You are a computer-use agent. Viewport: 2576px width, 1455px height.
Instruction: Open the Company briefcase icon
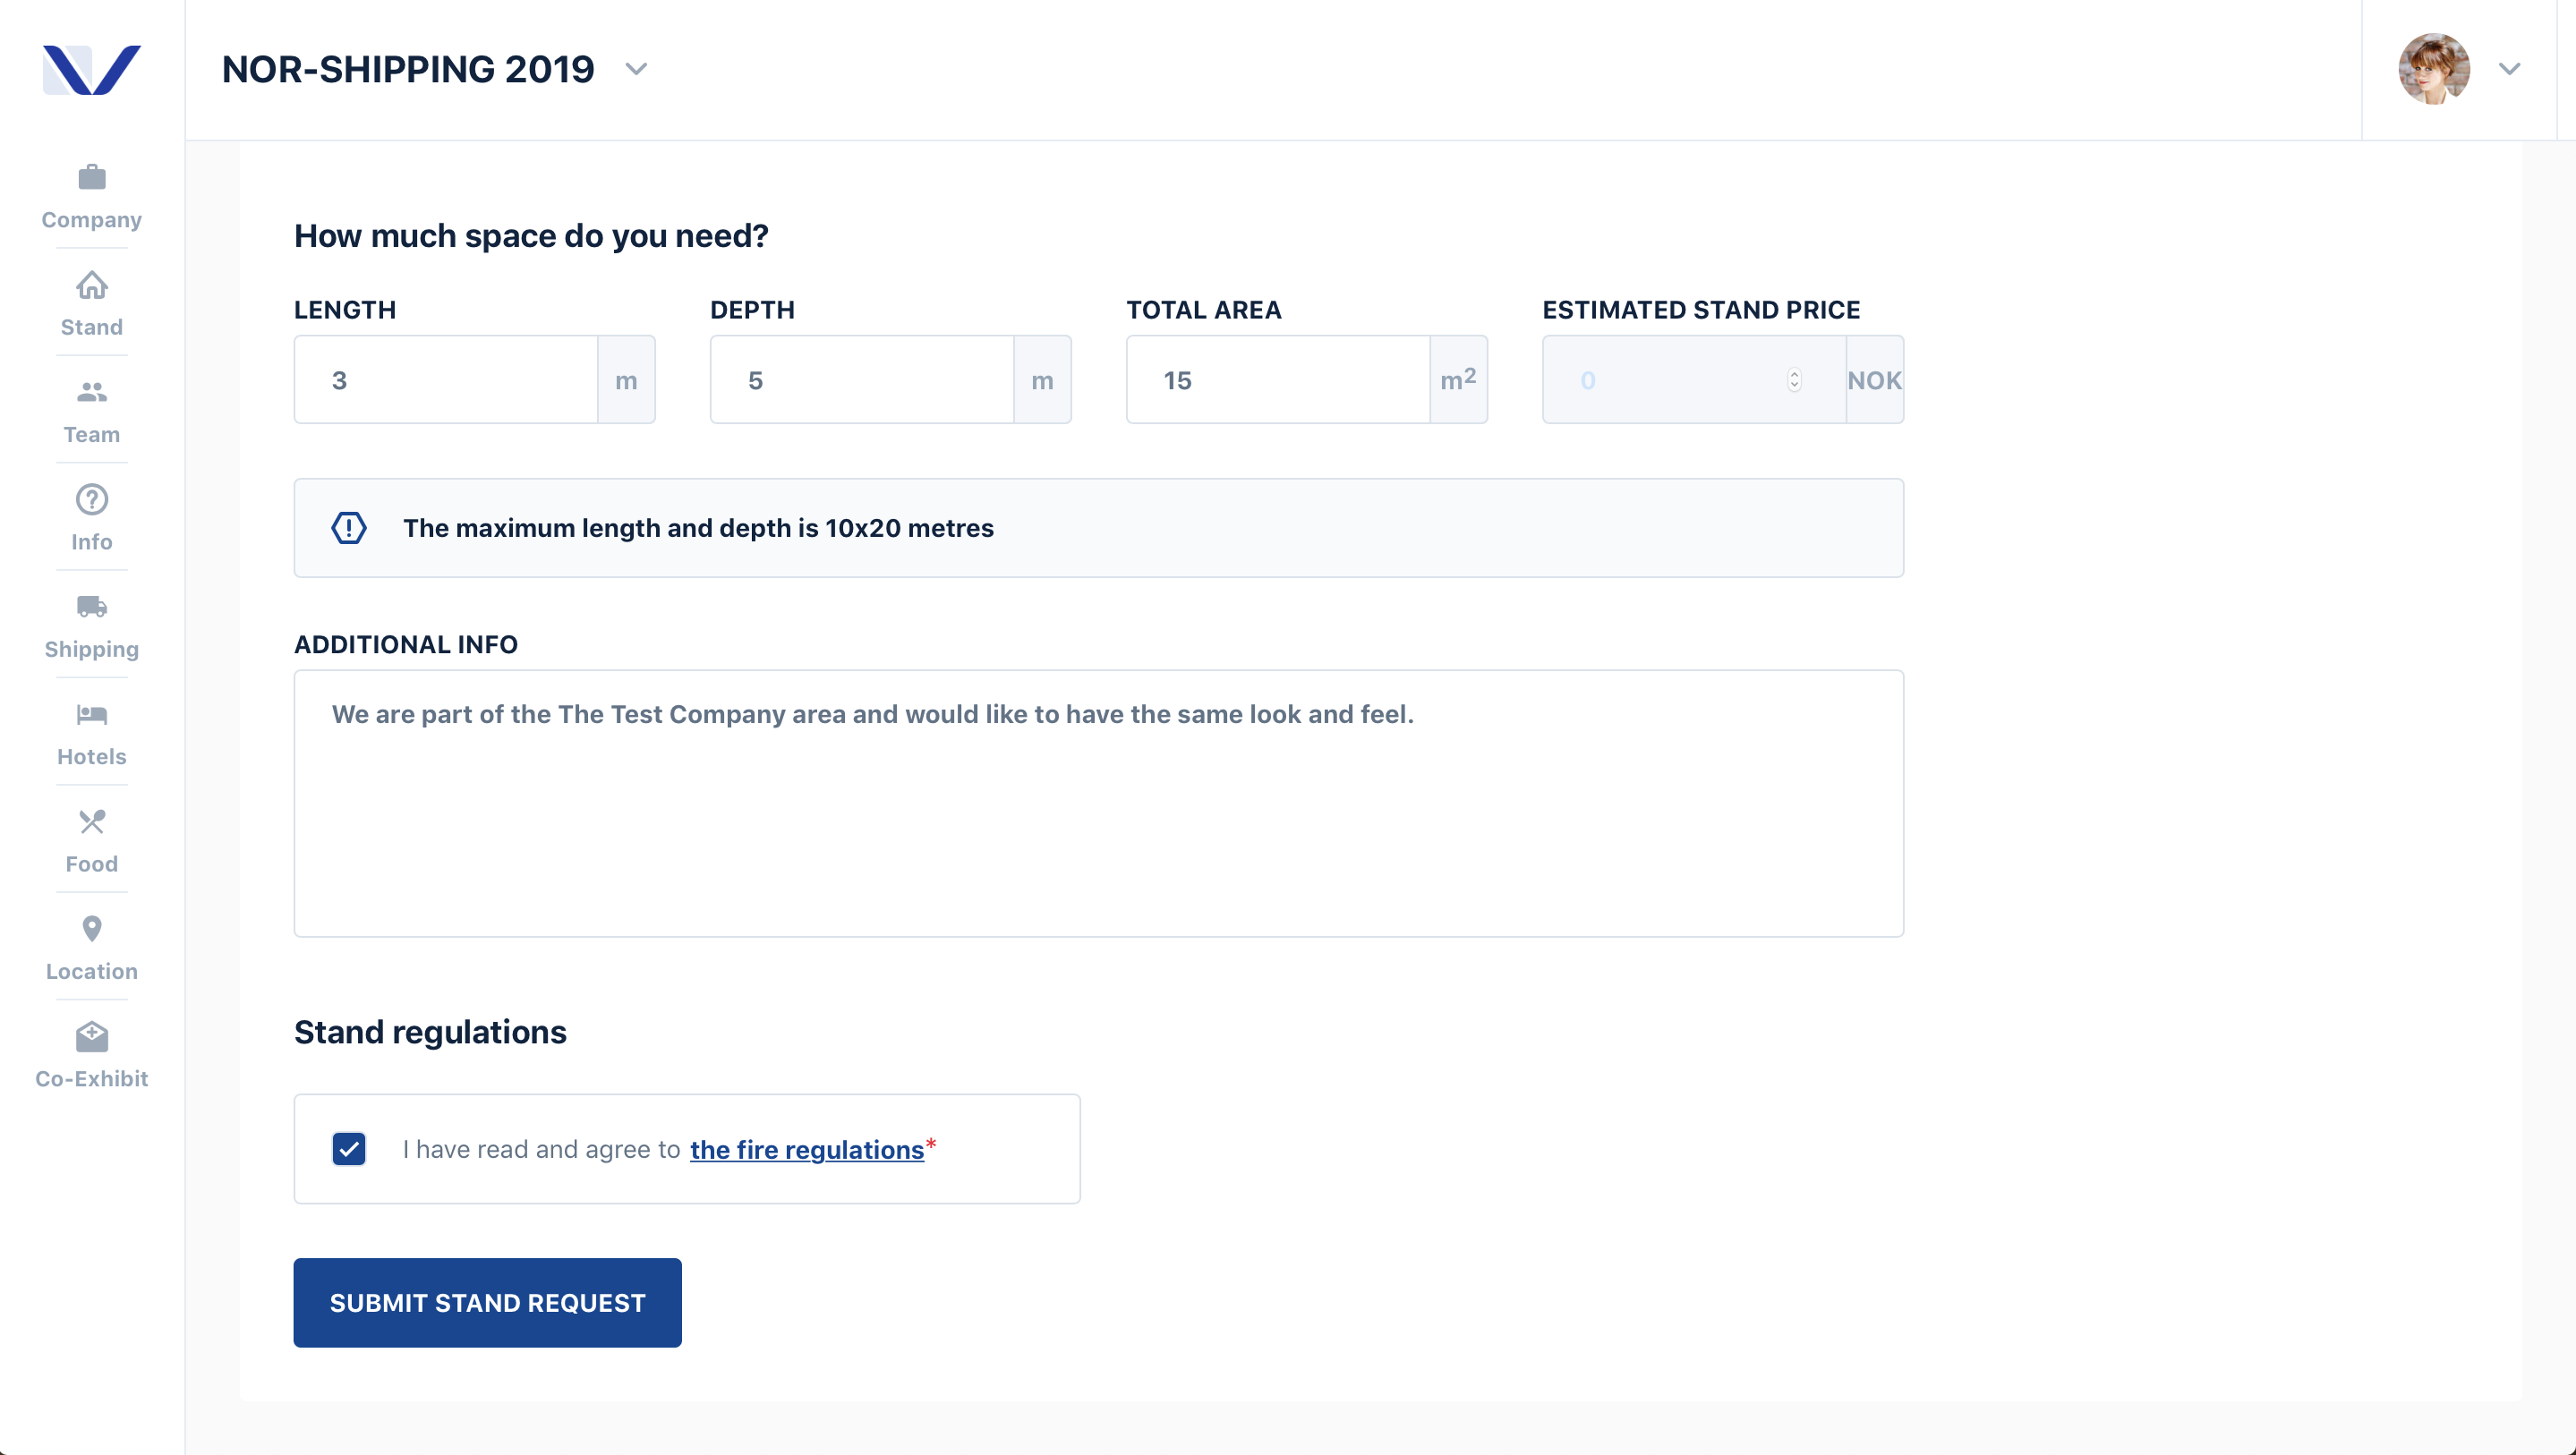(x=92, y=177)
